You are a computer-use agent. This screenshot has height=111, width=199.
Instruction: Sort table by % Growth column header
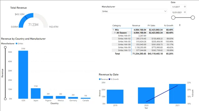[x=169, y=26]
